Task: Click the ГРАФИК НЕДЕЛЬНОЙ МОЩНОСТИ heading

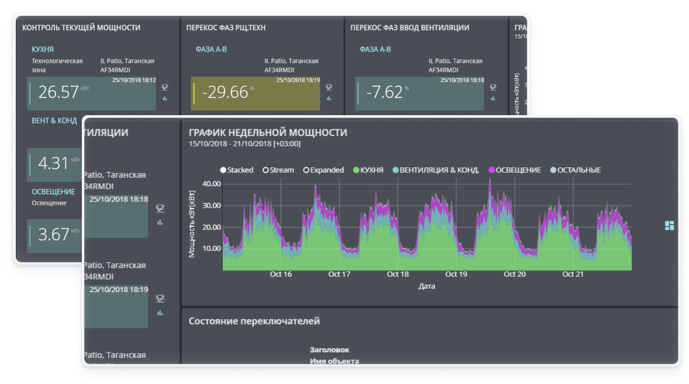Action: [x=268, y=132]
